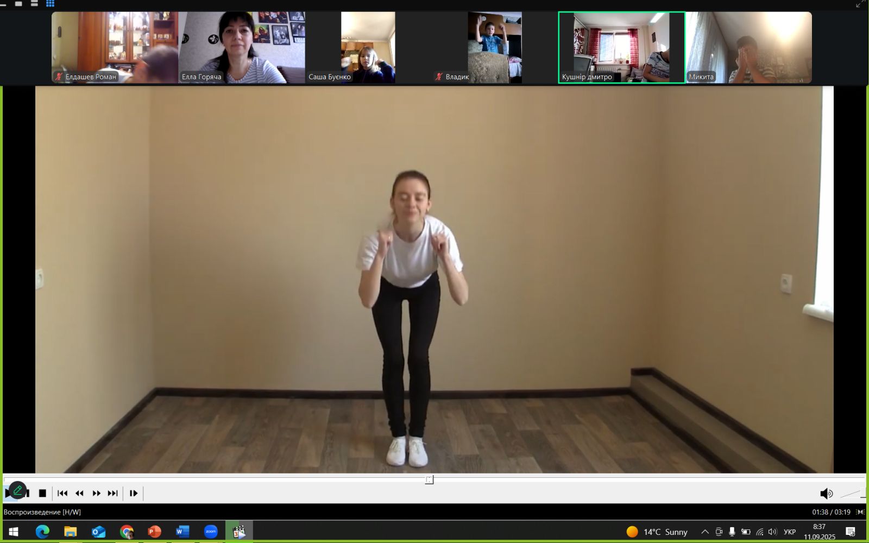Open the green annotation pen button
The image size is (869, 543).
[x=17, y=490]
